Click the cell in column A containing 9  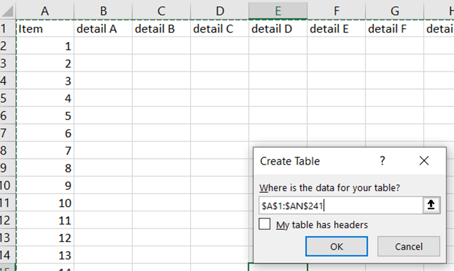(45, 185)
